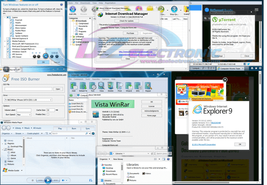267x185 pixels.
Task: Open the Create playlist dropdown in Media Player
Action: [x=35, y=134]
